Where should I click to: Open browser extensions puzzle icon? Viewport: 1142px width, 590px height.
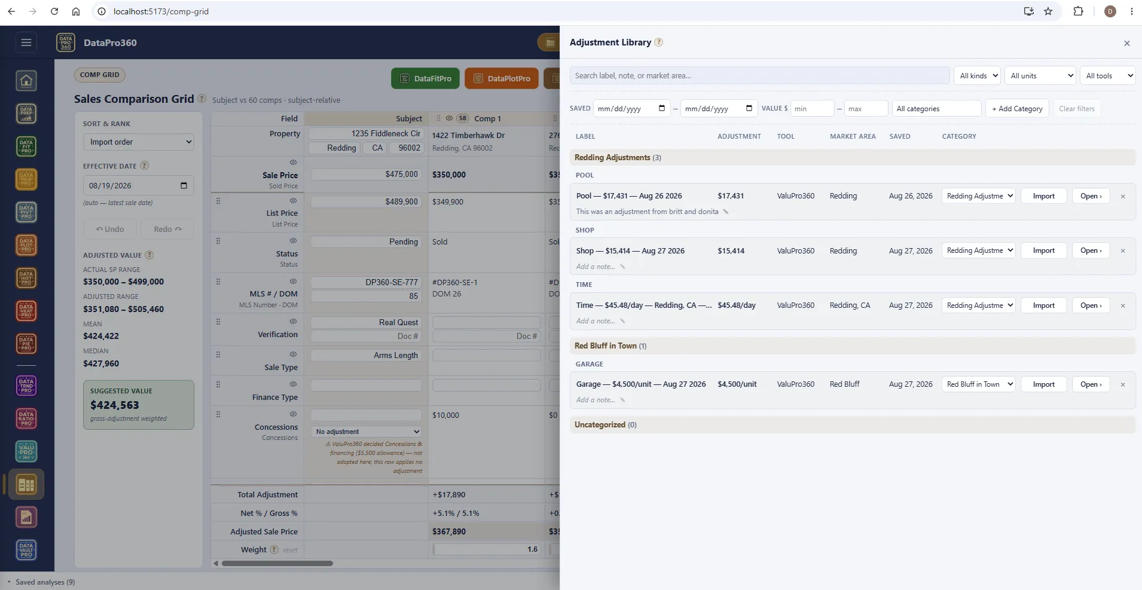coord(1078,11)
